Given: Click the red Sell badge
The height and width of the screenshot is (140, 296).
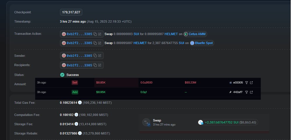Looking at the screenshot, I should pyautogui.click(x=75, y=83).
